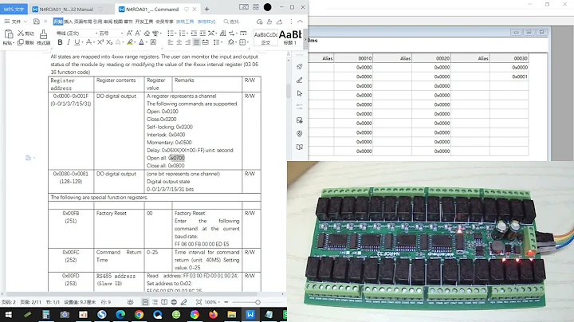574x322 pixels.
Task: Toggle Strikethrough text formatting
Action: 88,42
